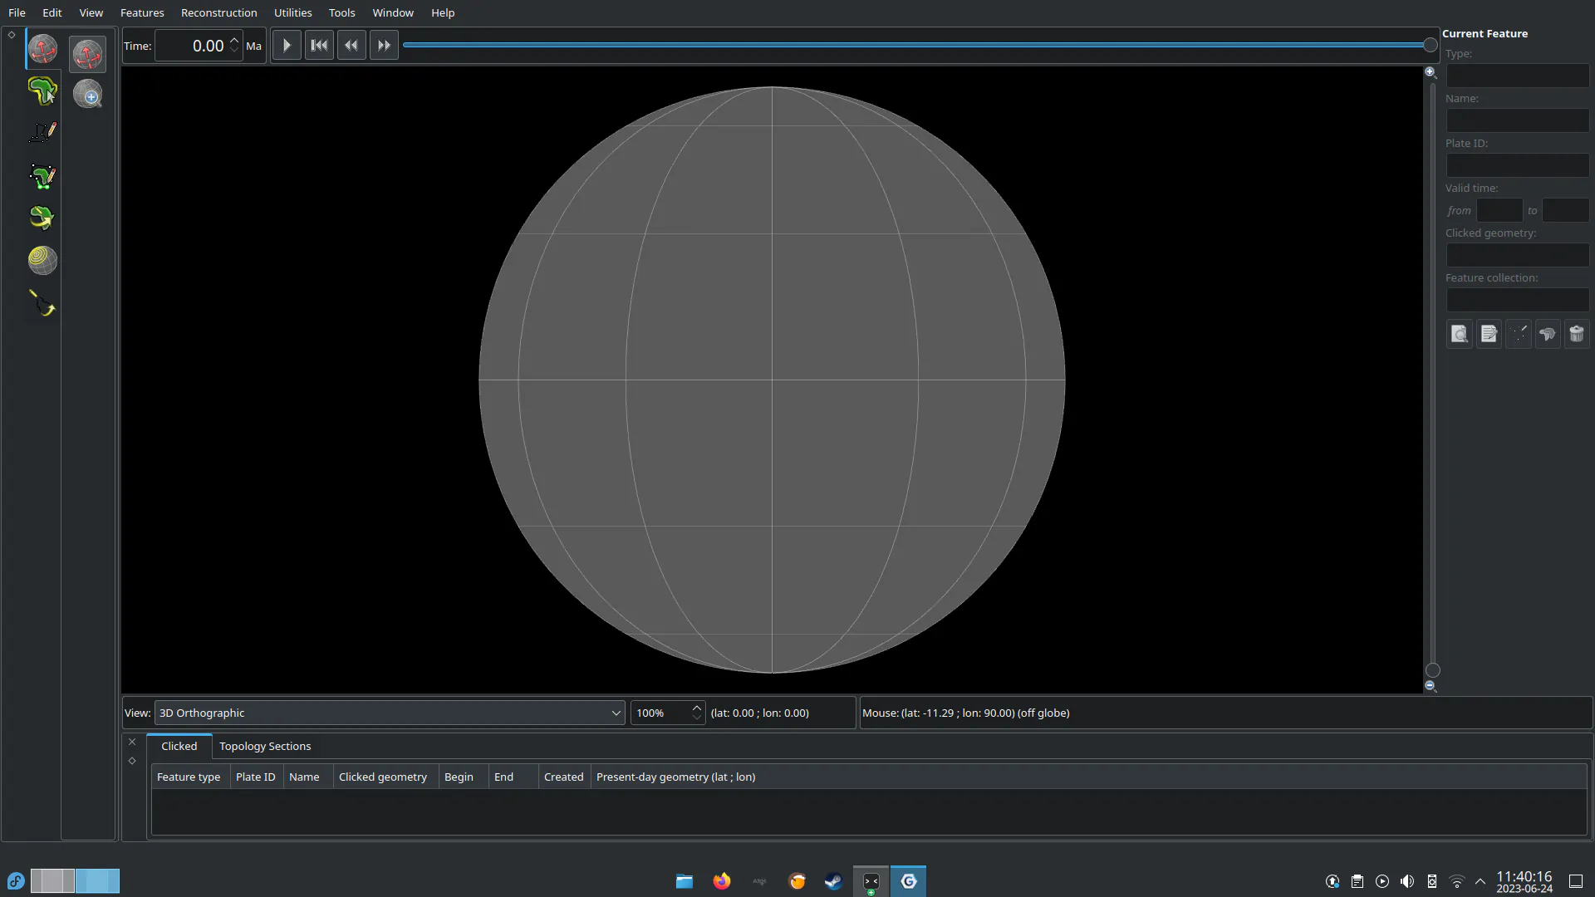
Task: Activate the Drag Globe tool
Action: coord(87,54)
